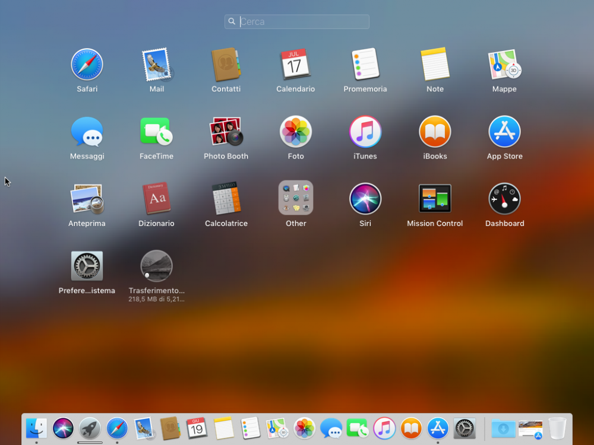Open App Store icon in Dock
The height and width of the screenshot is (445, 594).
coord(438,428)
